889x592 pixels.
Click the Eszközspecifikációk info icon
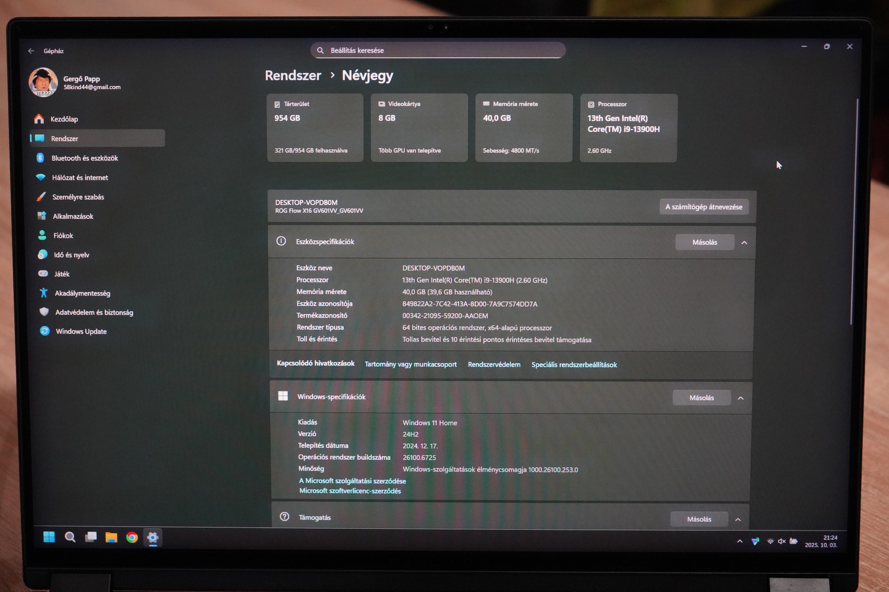281,241
